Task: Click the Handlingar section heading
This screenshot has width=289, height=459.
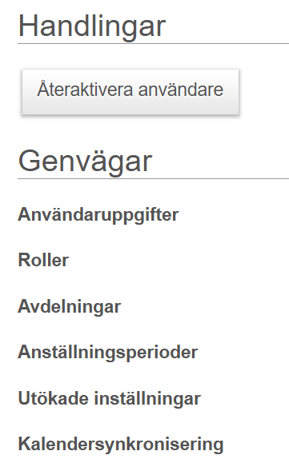Action: 92,26
